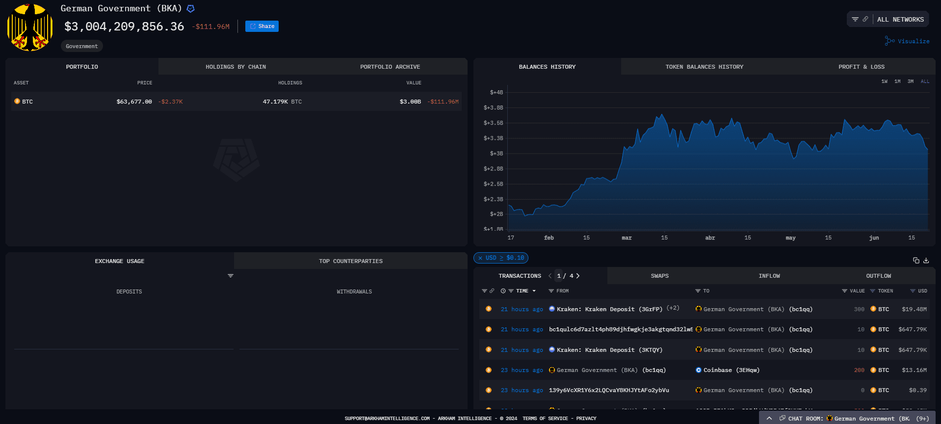The image size is (941, 424).
Task: Click the leading coin icon on the $0.39 transaction row
Action: coord(489,390)
